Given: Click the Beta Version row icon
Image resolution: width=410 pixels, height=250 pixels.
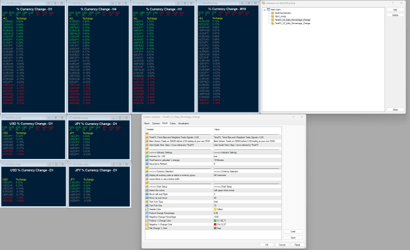Looking at the screenshot, I should [147, 141].
